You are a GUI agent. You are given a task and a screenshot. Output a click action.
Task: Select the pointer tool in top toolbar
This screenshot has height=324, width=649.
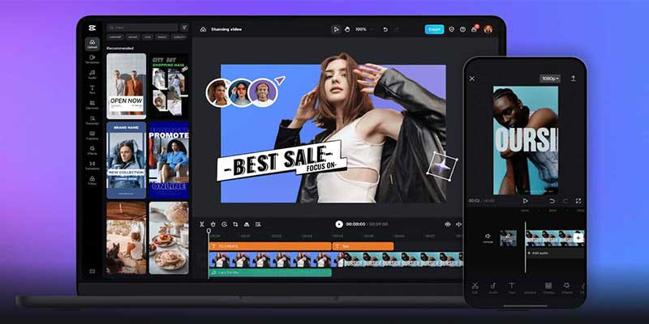tap(336, 29)
